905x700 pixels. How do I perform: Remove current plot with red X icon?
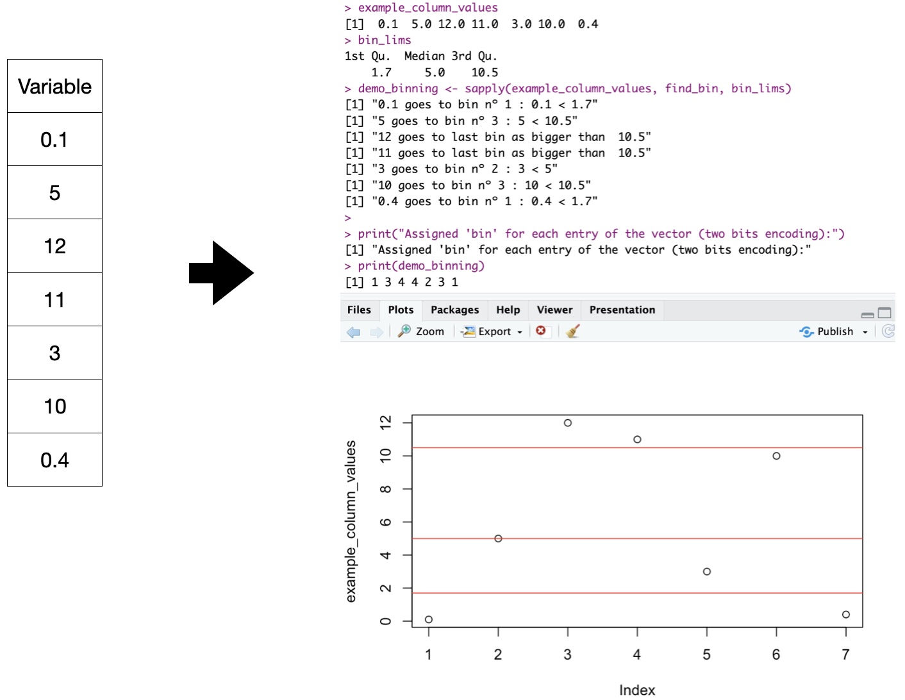coord(541,331)
